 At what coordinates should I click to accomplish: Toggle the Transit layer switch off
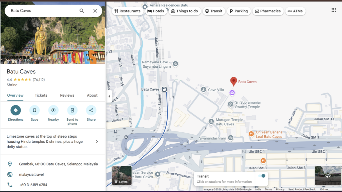[x=262, y=176]
